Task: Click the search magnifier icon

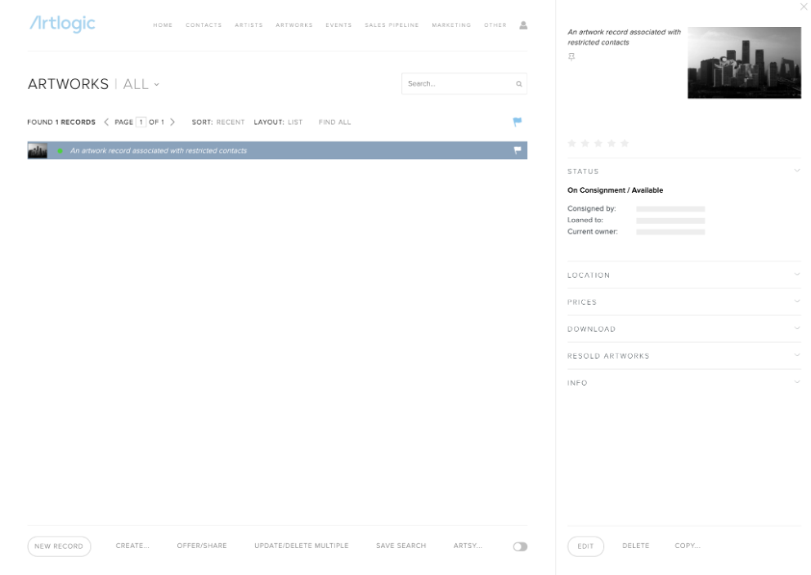Action: click(x=518, y=84)
